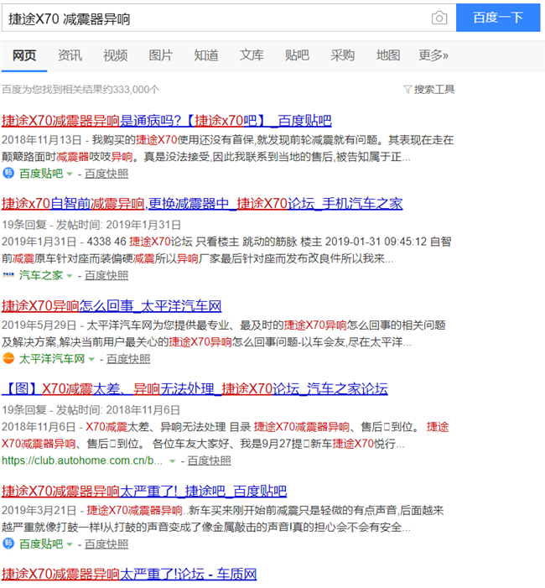Viewport: 545px width, 588px height.
Task: Expand the dropdown arrow beside the club.autohome.com.cn URL
Action: pos(172,461)
